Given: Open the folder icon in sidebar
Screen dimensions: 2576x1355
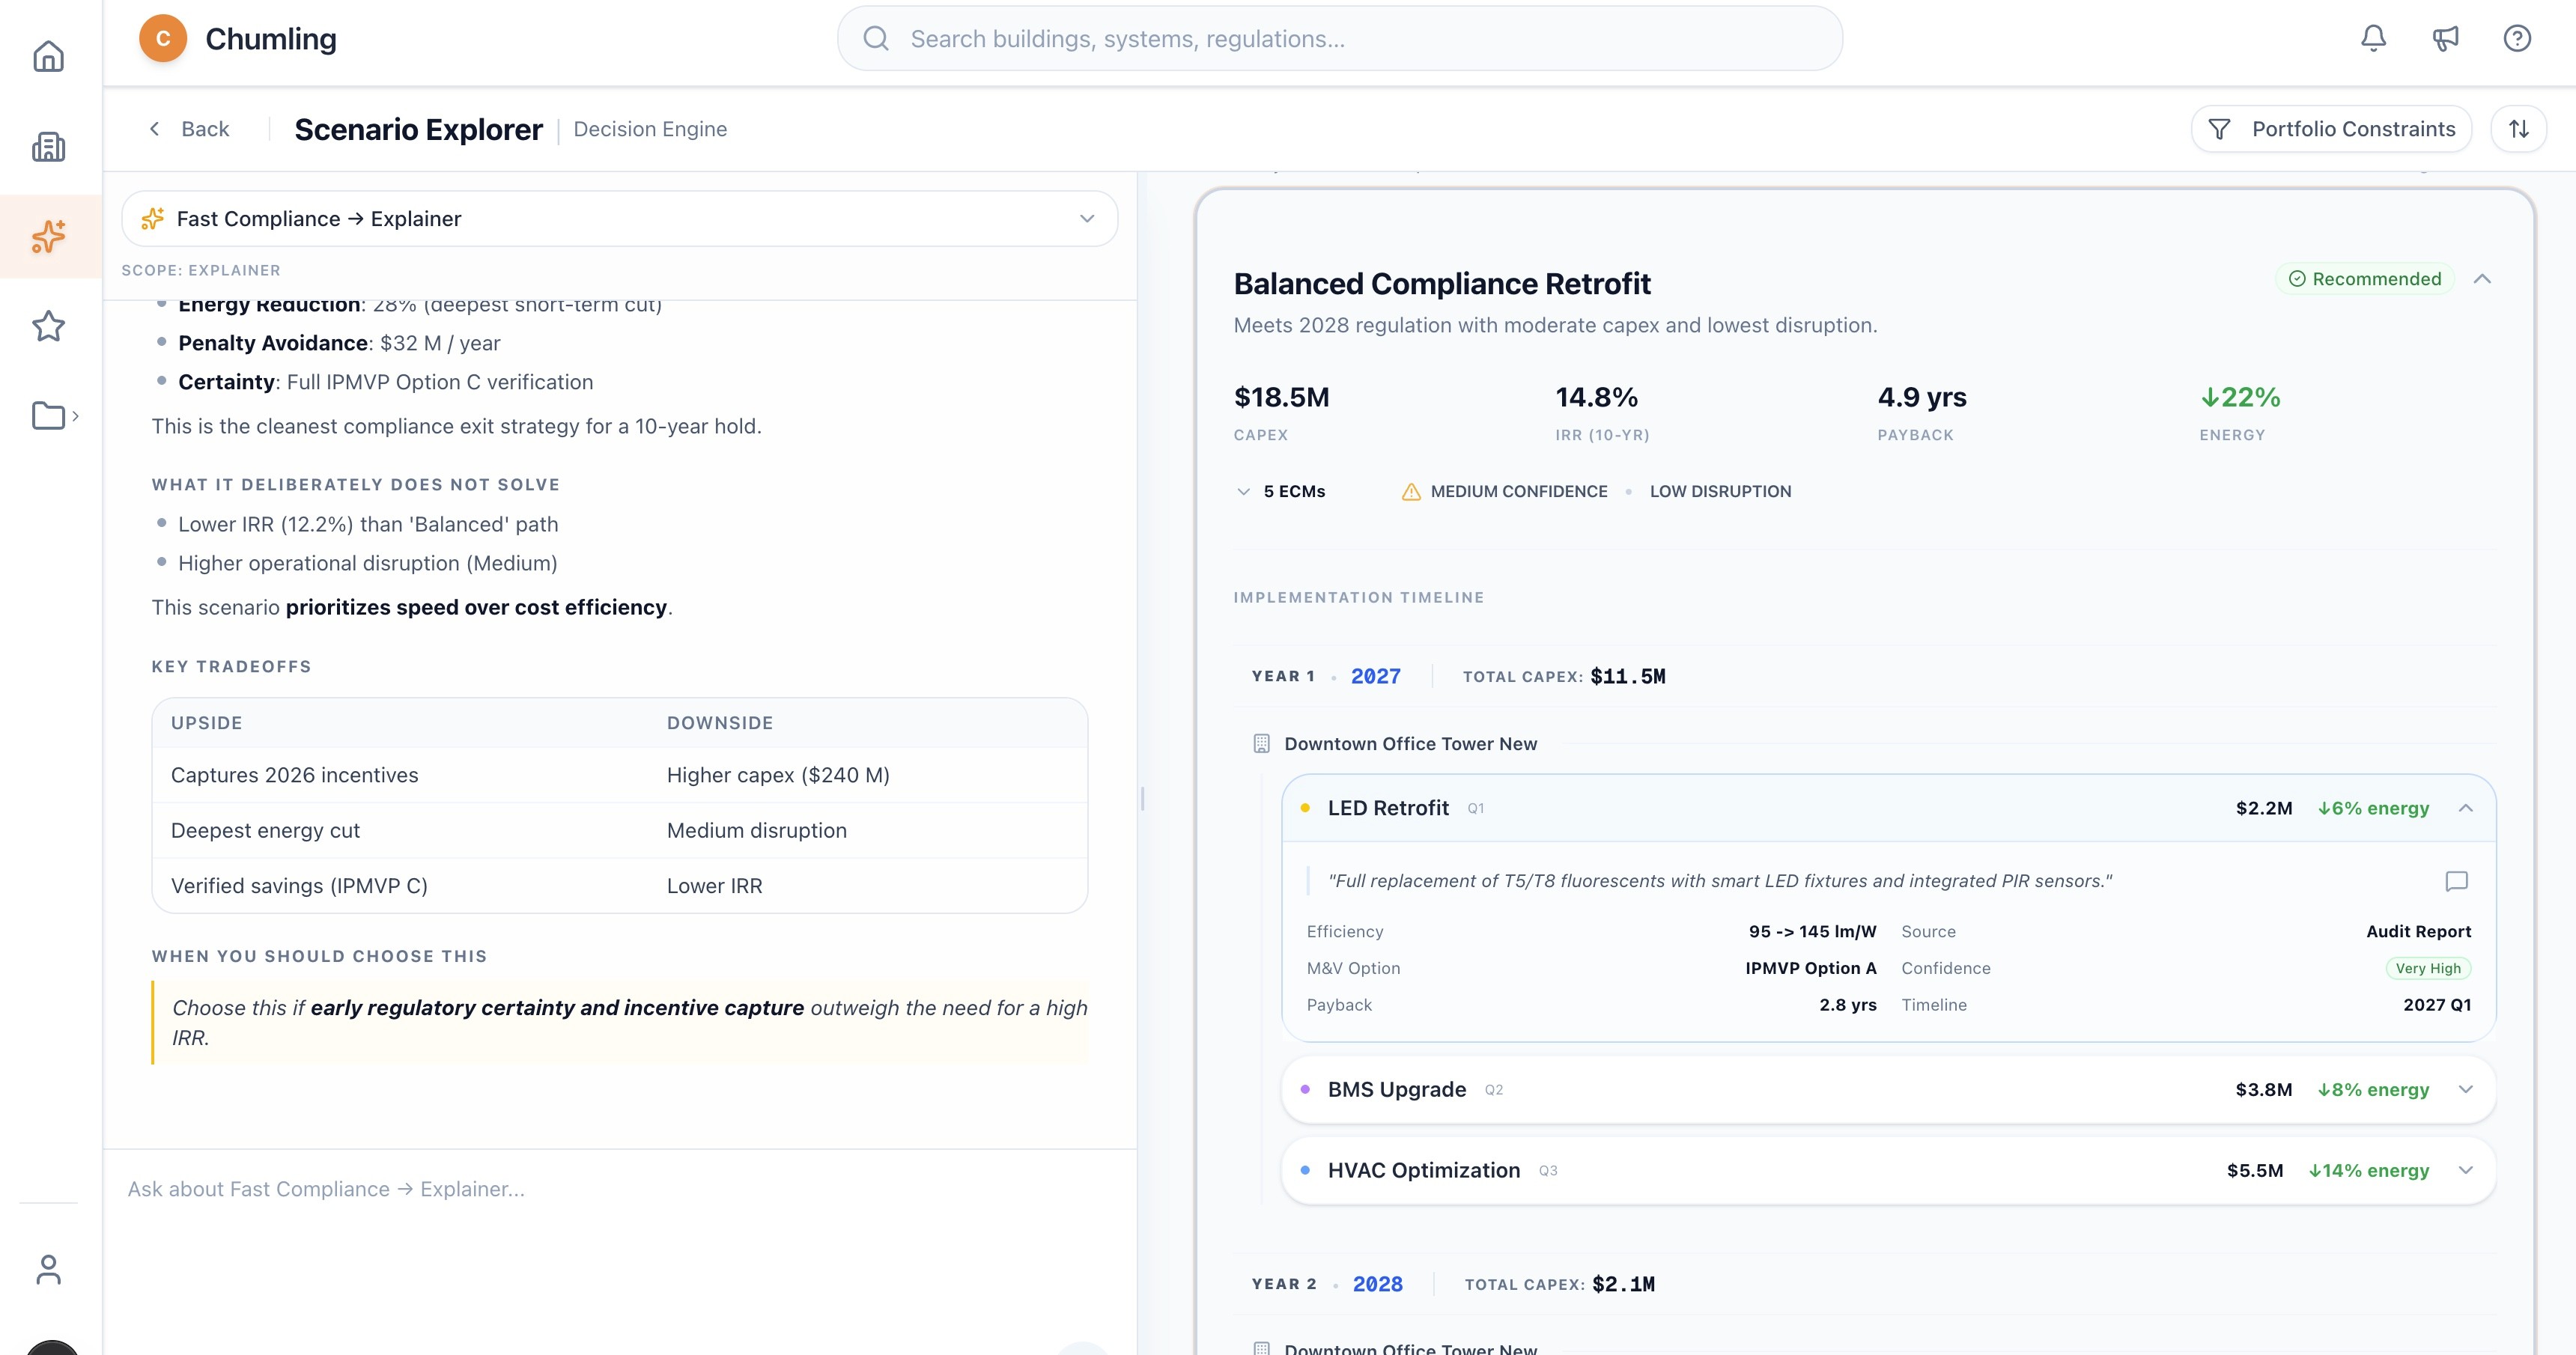Looking at the screenshot, I should tap(48, 415).
